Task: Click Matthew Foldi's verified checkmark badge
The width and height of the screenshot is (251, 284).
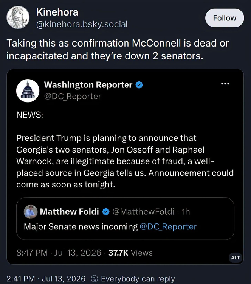Action: pos(106,212)
